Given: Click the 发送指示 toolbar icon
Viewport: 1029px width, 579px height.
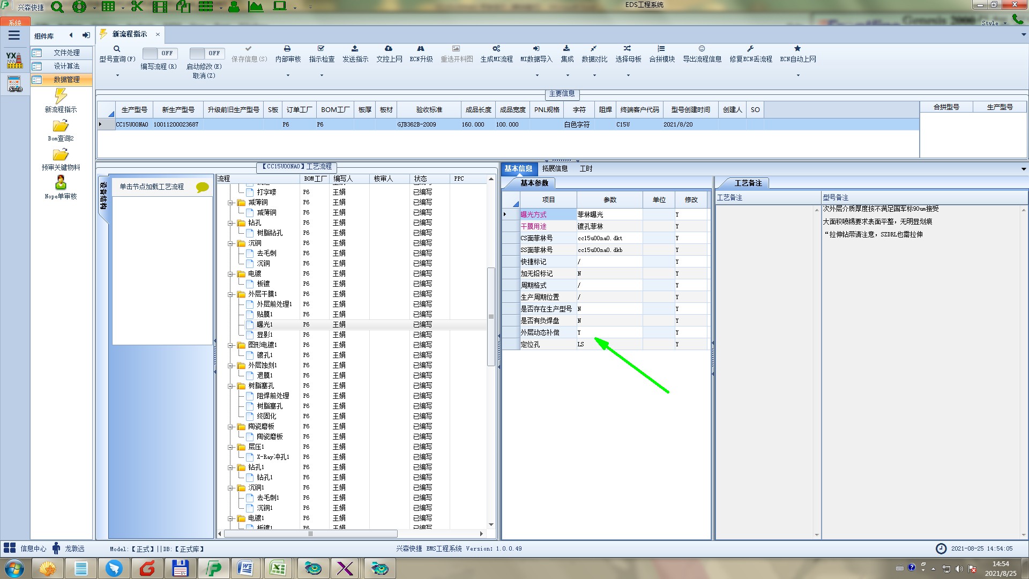Looking at the screenshot, I should click(355, 49).
